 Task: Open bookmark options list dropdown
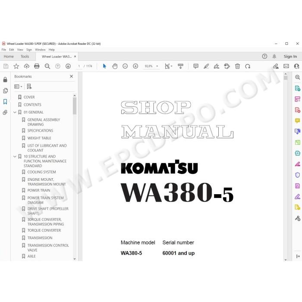point(18,86)
